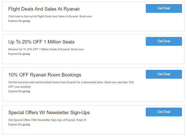Image resolution: width=187 pixels, height=136 pixels.
Task: Select the 'Special Offers W/ Newsletter Sign-Ups' heading
Action: 49,113
